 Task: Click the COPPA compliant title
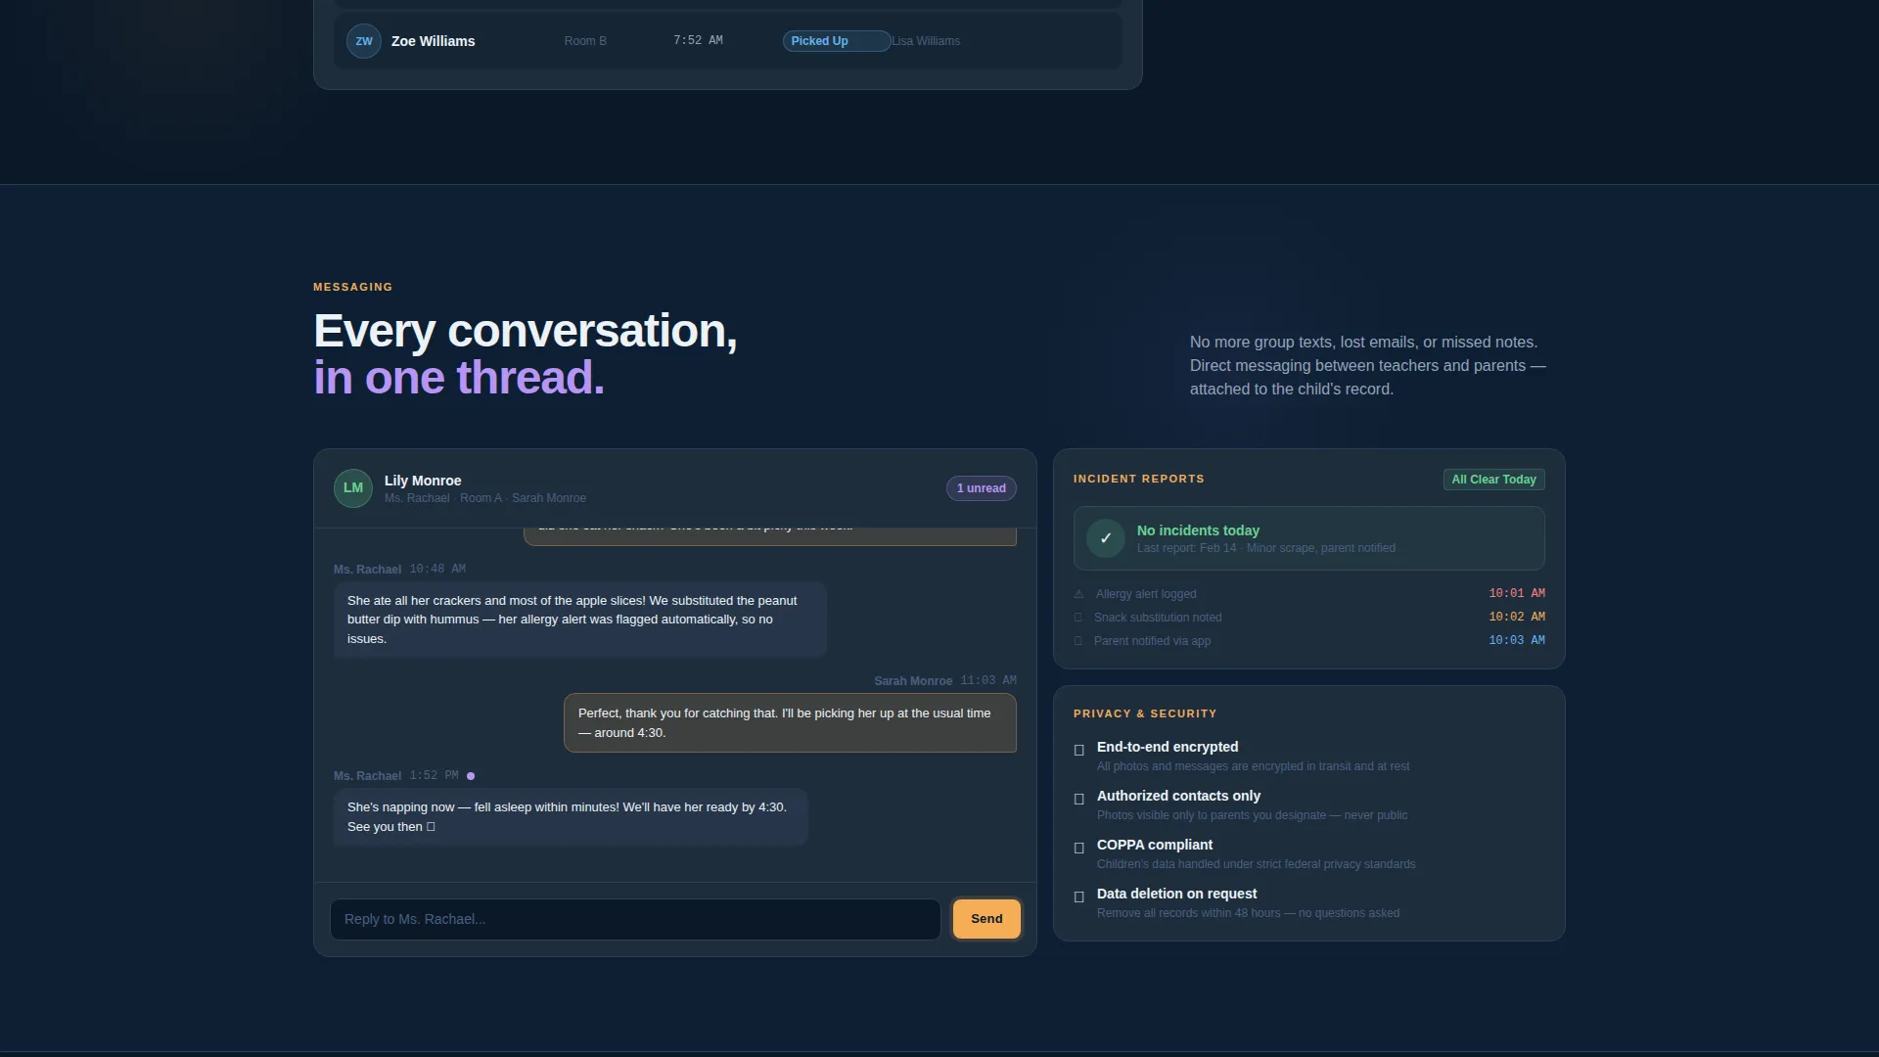click(1155, 845)
